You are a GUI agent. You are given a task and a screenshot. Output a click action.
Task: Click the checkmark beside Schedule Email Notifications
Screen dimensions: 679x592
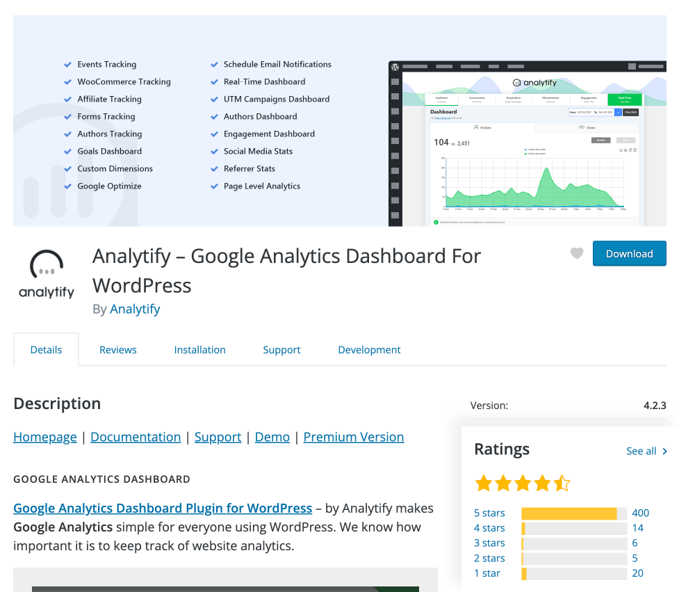point(214,64)
